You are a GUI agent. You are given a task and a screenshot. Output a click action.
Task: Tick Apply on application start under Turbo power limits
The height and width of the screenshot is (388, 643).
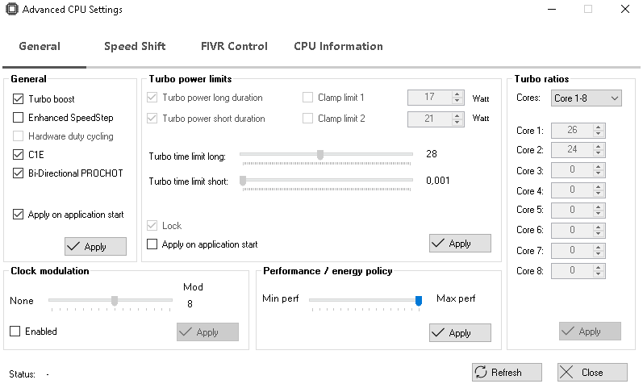point(152,244)
